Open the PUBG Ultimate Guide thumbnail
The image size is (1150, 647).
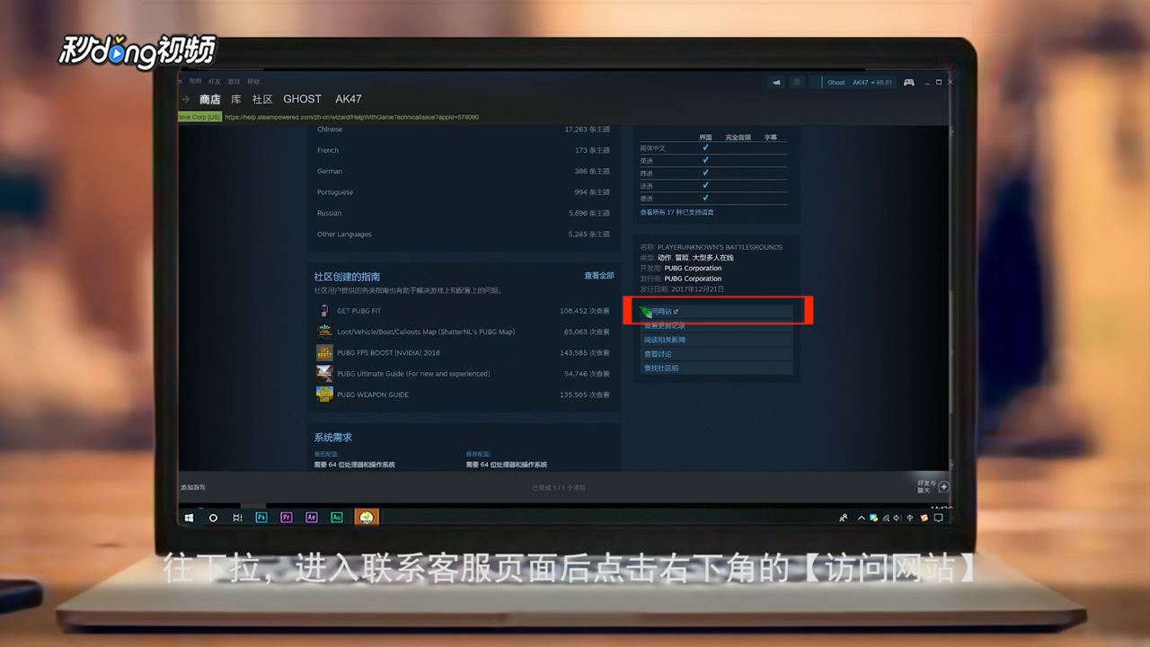point(324,374)
